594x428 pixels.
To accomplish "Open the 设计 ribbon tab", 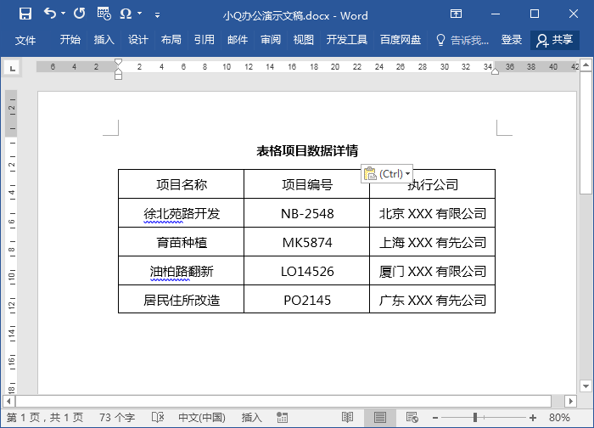I will (x=137, y=40).
